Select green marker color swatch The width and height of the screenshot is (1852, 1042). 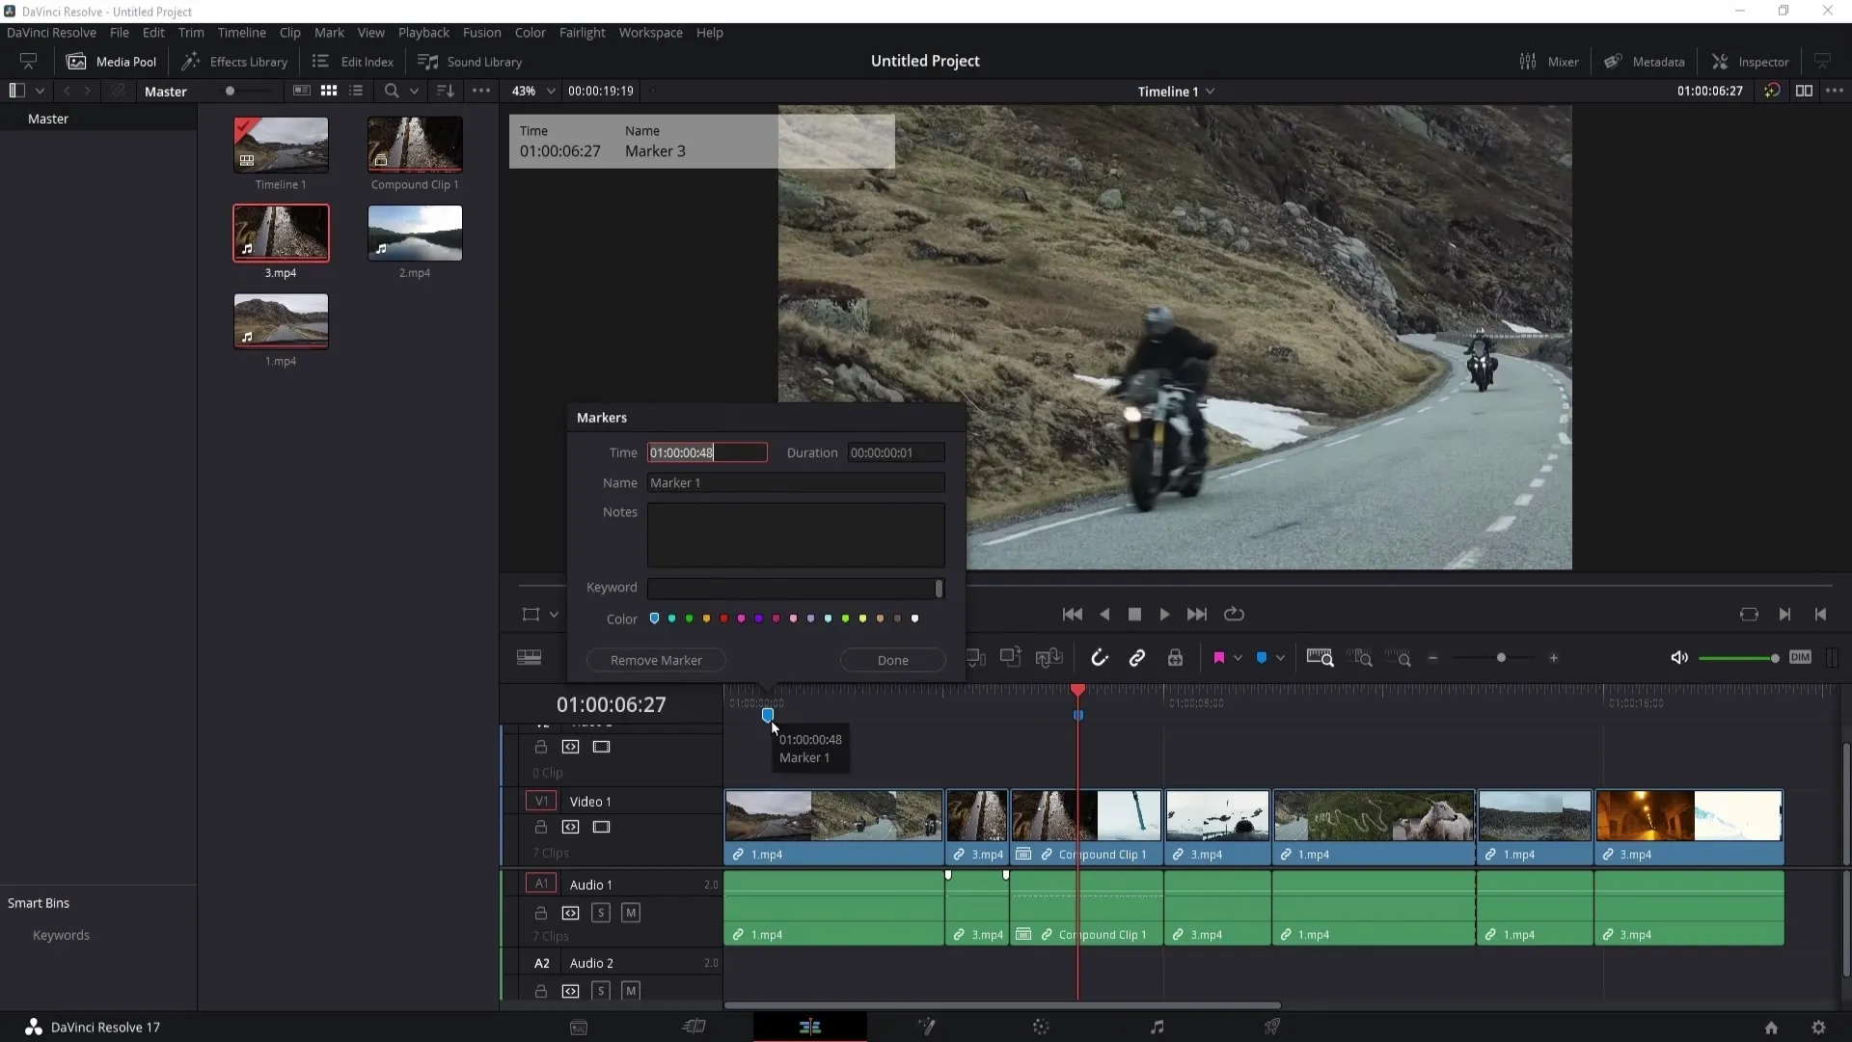pyautogui.click(x=690, y=618)
